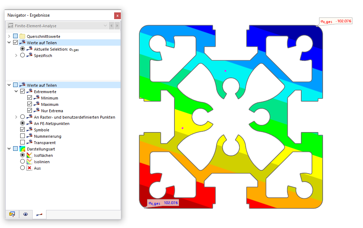Check the Querschnittswerte checkbox
Screen dimensions: 363x228
16,36
